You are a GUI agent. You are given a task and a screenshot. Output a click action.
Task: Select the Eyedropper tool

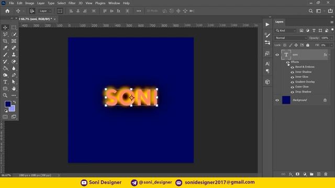click(5, 48)
